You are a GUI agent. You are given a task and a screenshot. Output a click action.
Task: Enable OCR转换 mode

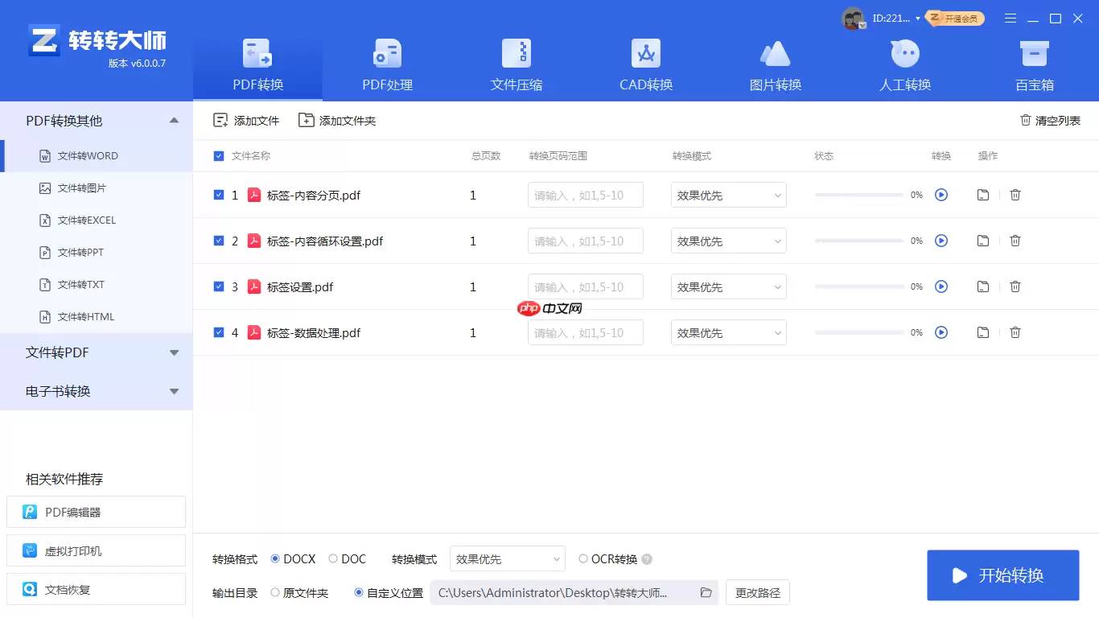[x=582, y=558]
